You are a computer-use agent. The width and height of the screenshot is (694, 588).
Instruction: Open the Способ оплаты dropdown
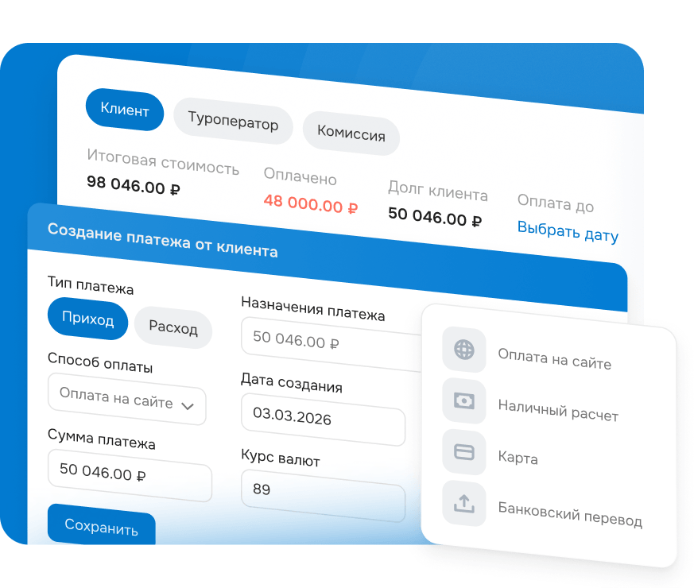coord(126,404)
